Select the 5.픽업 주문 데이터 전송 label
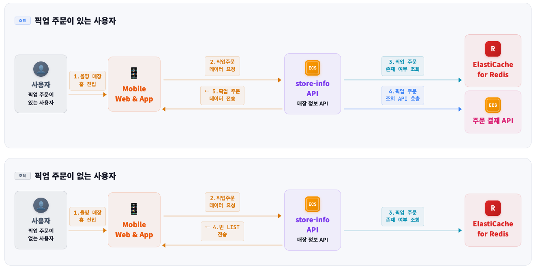The image size is (538, 270). click(222, 95)
